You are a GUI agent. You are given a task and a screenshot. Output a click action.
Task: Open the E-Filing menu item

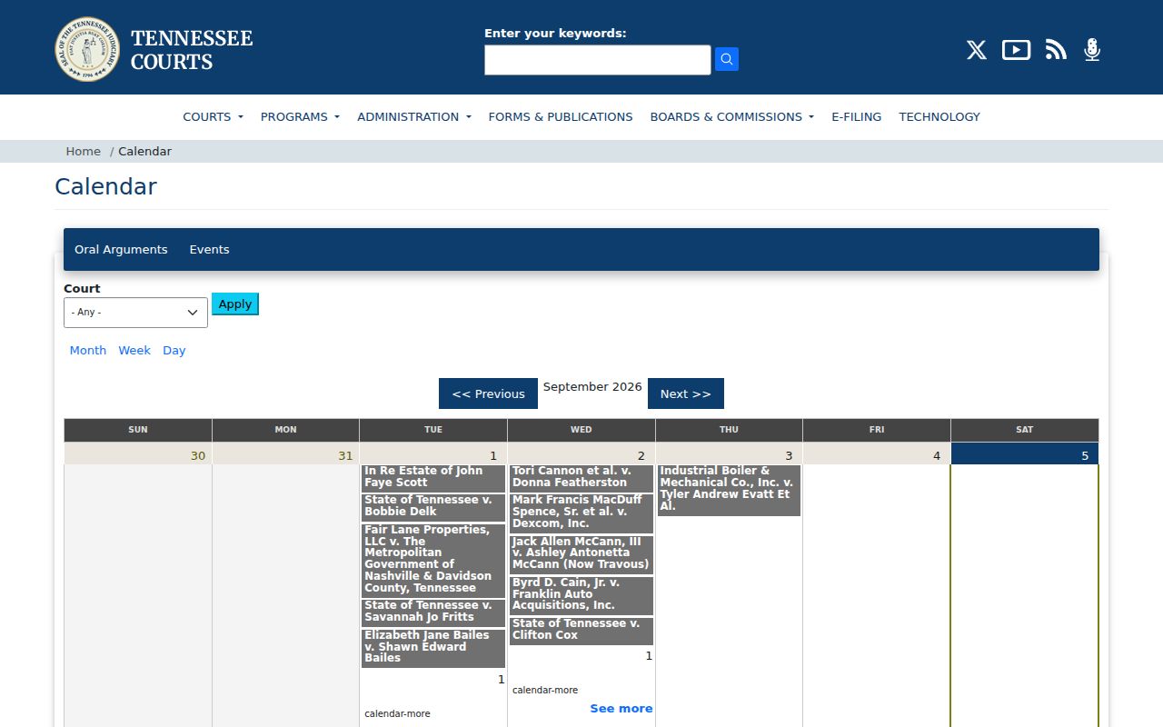coord(857,116)
